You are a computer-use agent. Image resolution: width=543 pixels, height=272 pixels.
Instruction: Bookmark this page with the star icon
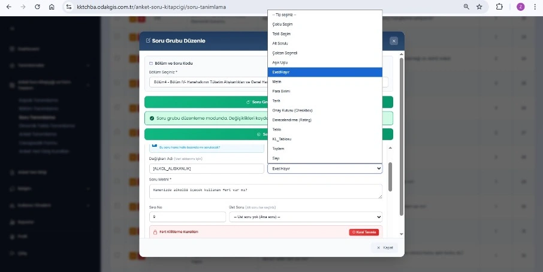(479, 7)
